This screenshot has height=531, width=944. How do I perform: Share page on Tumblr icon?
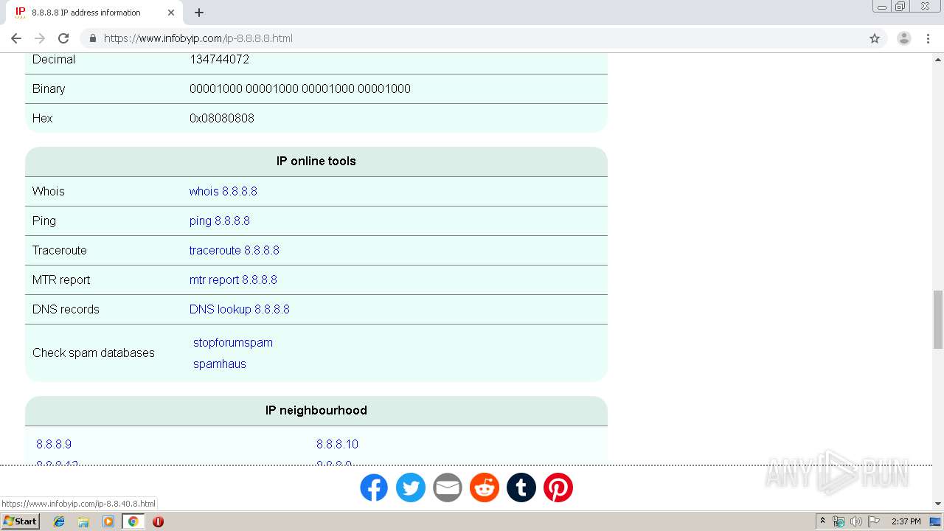tap(521, 487)
